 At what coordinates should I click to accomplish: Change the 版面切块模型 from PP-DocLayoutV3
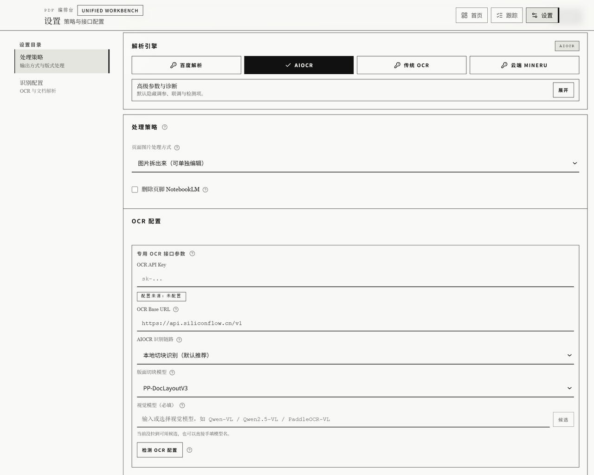tap(355, 388)
